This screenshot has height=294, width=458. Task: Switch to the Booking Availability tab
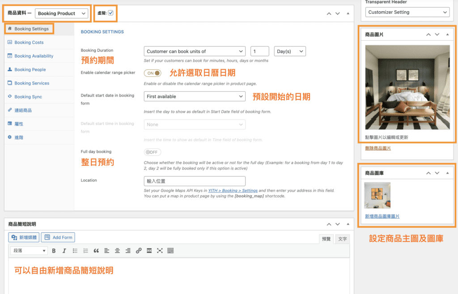[34, 56]
